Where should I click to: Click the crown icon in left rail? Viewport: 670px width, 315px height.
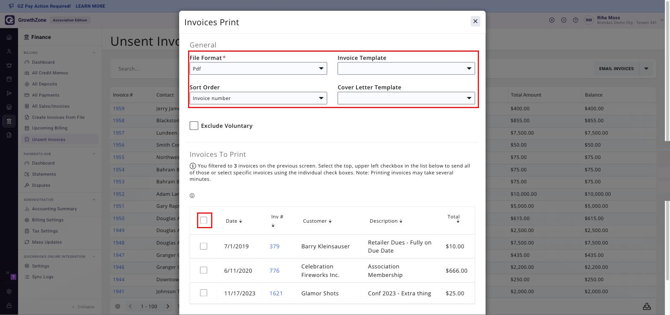(x=9, y=65)
